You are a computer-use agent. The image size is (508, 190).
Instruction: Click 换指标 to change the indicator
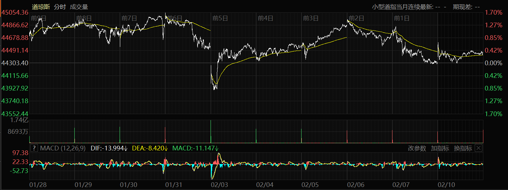click(463, 148)
